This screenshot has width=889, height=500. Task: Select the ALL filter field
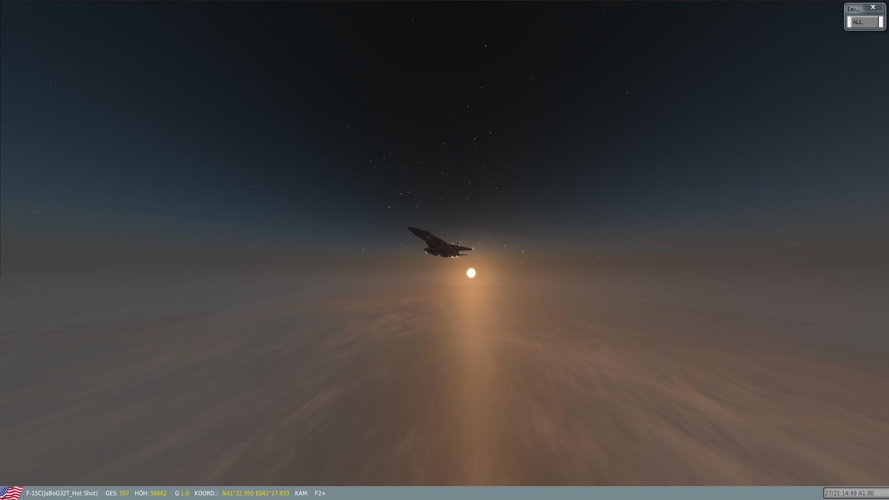click(864, 22)
